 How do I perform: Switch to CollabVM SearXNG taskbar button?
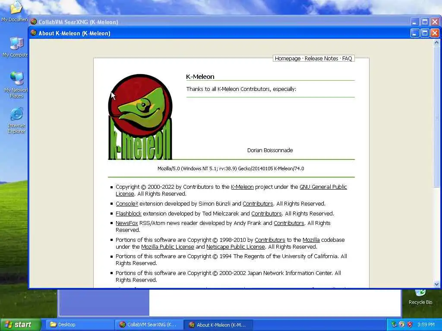pos(149,325)
